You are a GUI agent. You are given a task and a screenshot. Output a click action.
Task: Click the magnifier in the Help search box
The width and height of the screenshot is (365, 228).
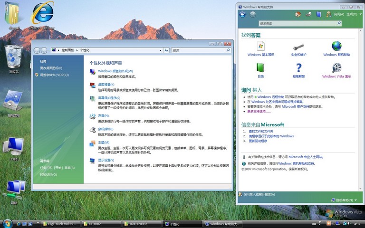click(x=339, y=23)
